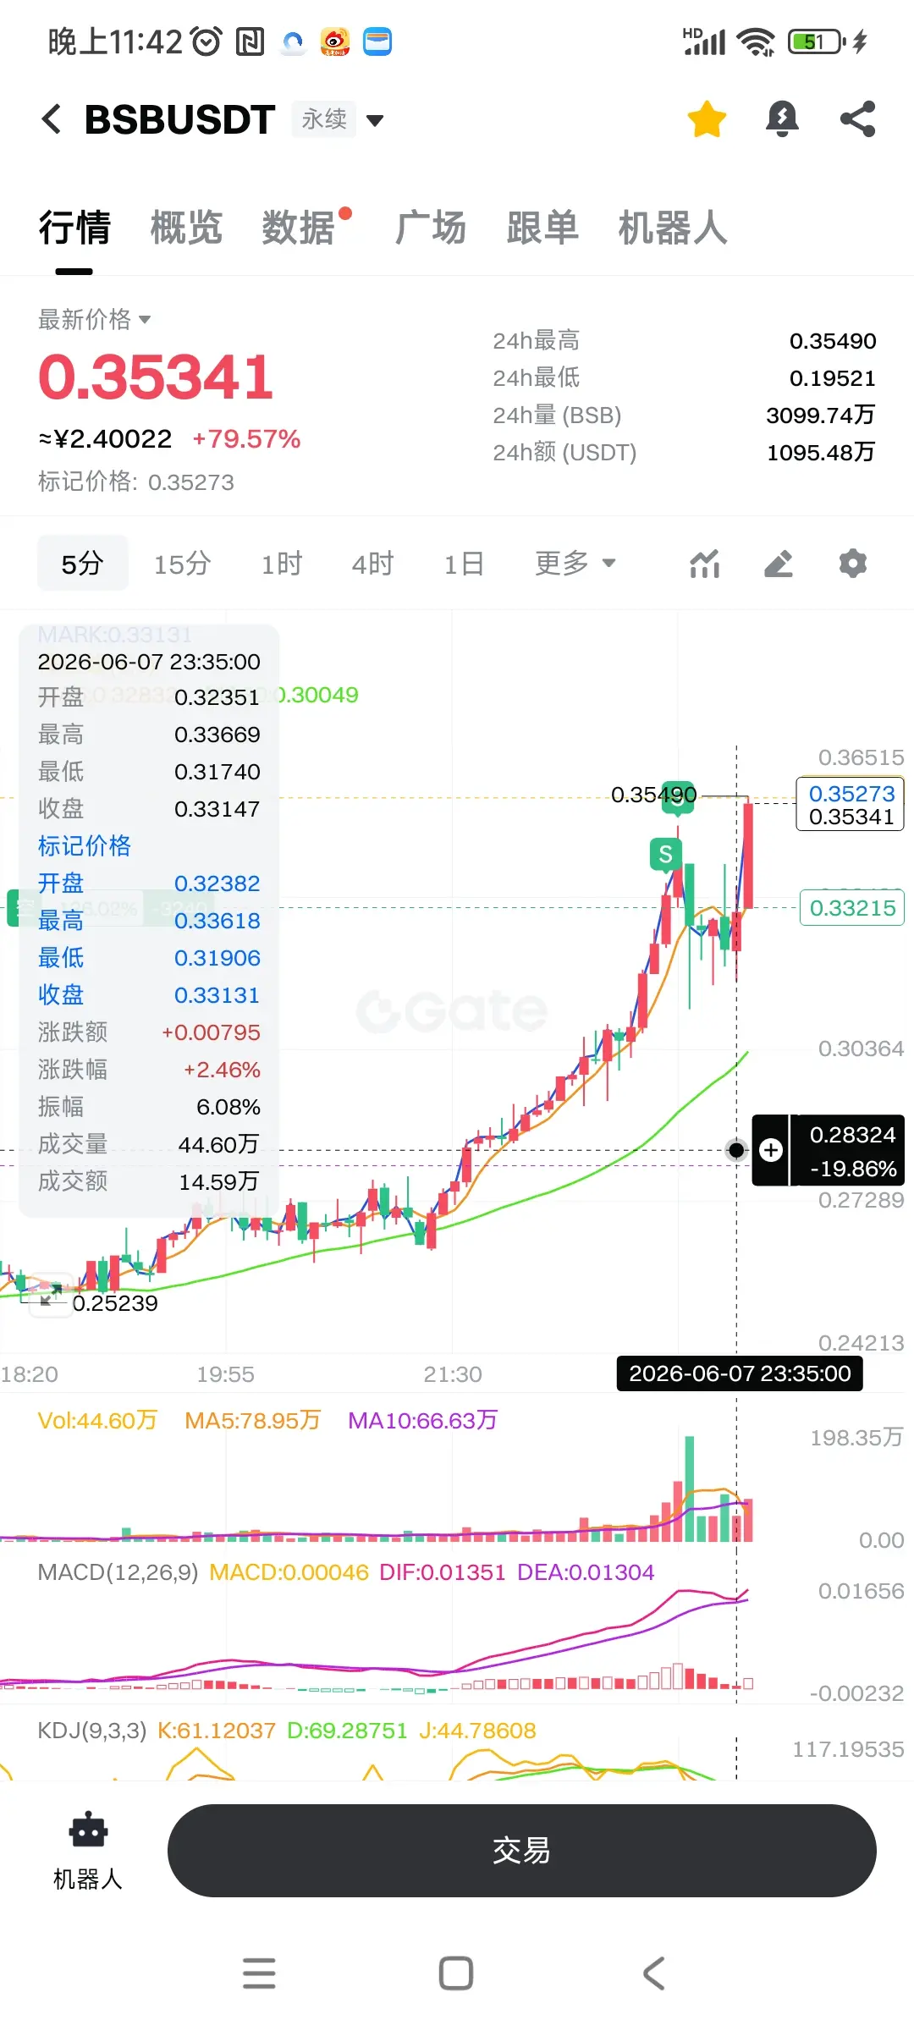Switch to the 行情 tab
The width and height of the screenshot is (914, 2031).
click(74, 228)
